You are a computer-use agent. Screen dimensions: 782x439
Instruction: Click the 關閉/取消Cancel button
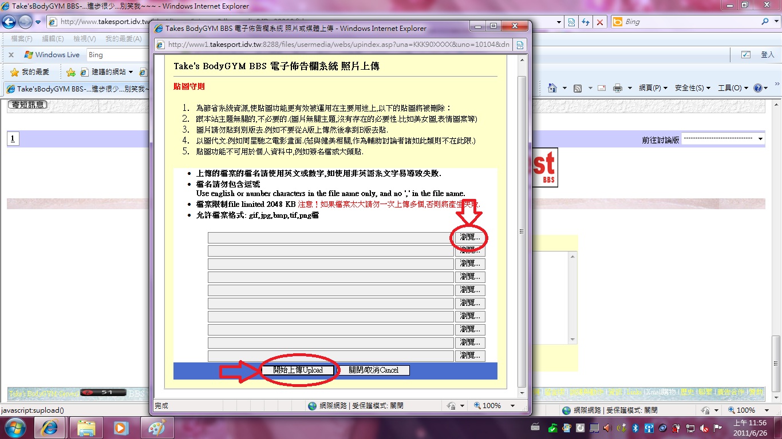pyautogui.click(x=373, y=370)
